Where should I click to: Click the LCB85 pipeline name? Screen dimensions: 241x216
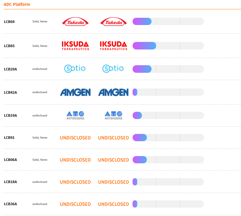9,46
